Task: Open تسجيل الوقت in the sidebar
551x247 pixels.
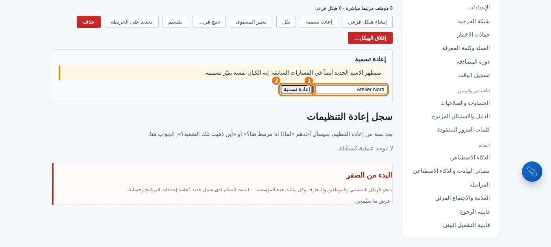Action: (x=474, y=75)
